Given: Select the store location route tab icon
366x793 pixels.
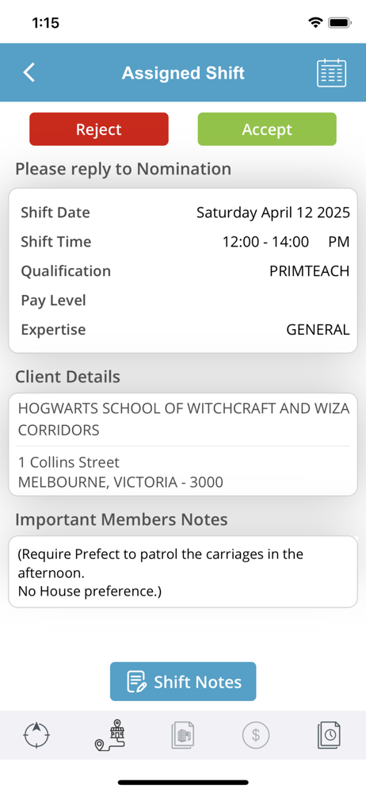Looking at the screenshot, I should coord(110,735).
